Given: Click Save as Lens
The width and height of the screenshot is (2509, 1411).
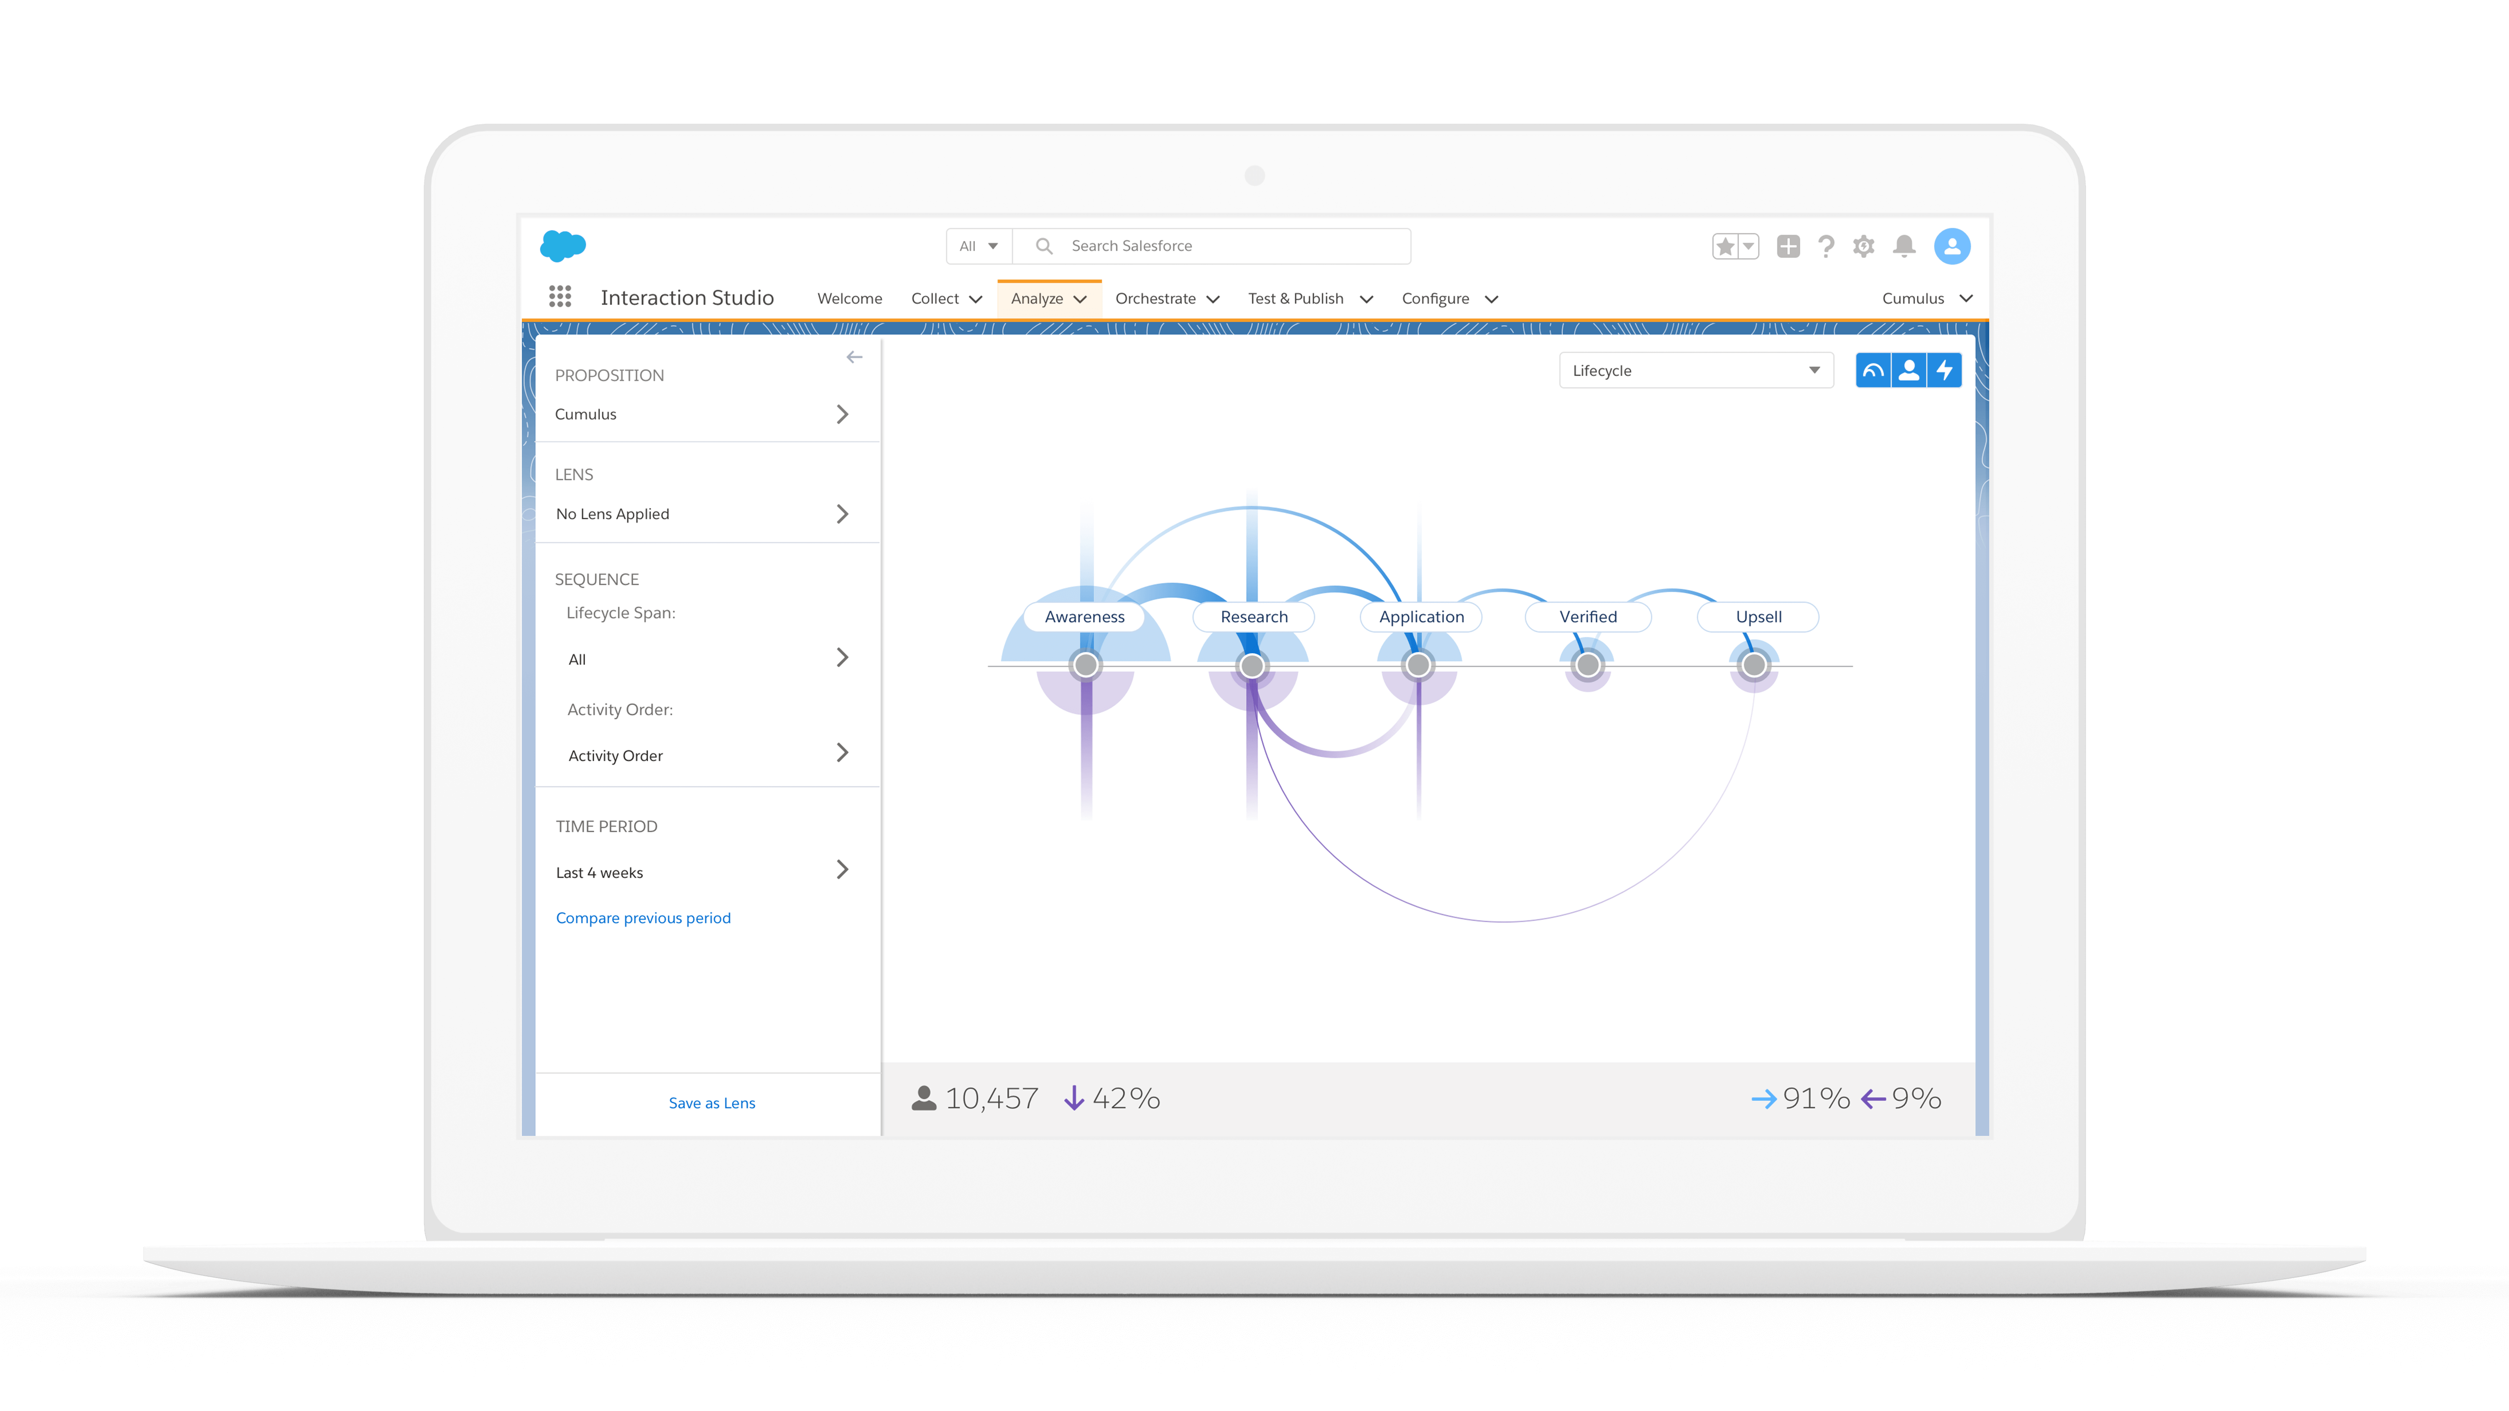Looking at the screenshot, I should 712,1102.
